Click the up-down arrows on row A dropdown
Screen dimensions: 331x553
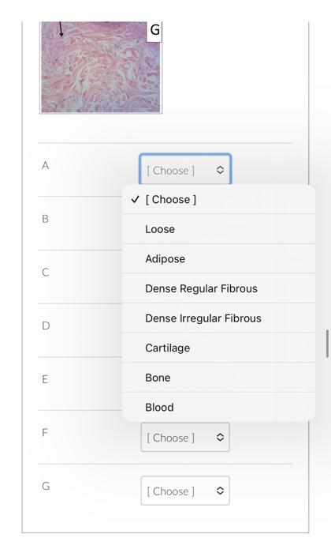click(220, 170)
